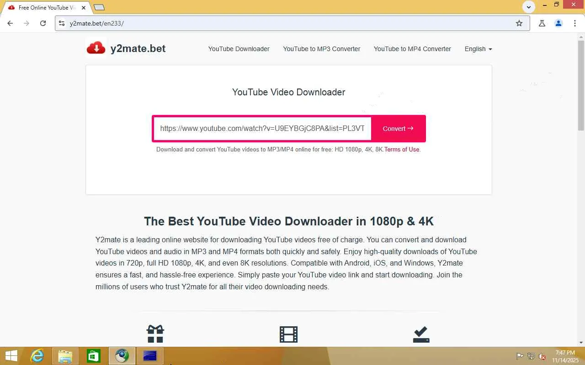Open the Chrome profile avatar
Viewport: 585px width, 365px height.
558,23
